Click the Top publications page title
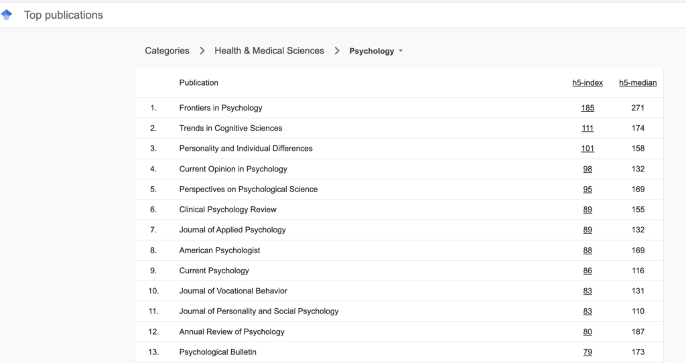 click(64, 15)
